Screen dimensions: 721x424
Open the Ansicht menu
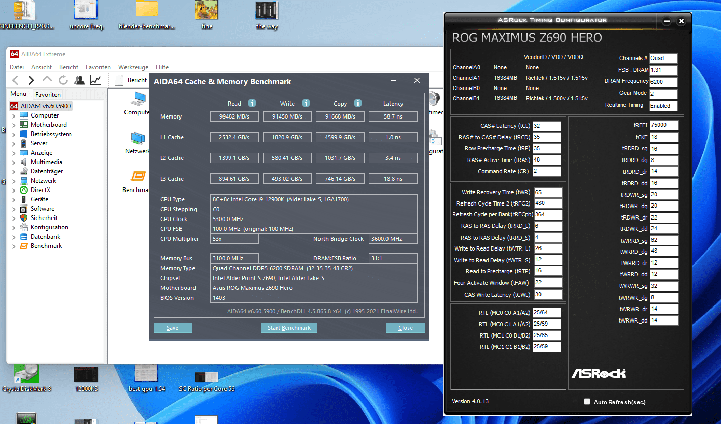point(41,67)
